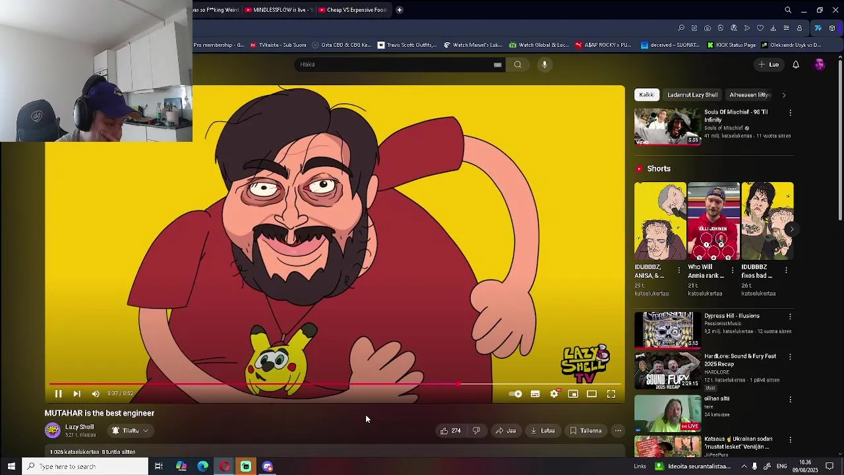Click the Windows taskbar search box
This screenshot has width=844, height=475.
click(x=85, y=466)
